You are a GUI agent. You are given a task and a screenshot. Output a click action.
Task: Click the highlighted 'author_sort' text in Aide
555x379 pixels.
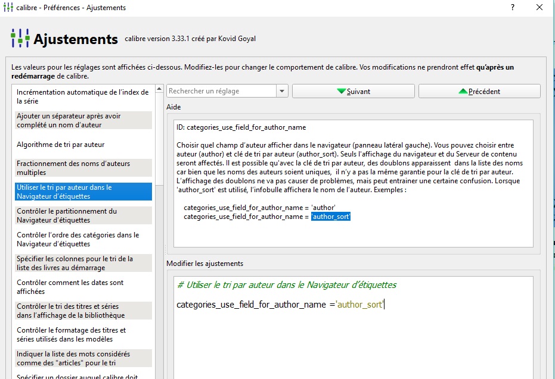point(331,217)
